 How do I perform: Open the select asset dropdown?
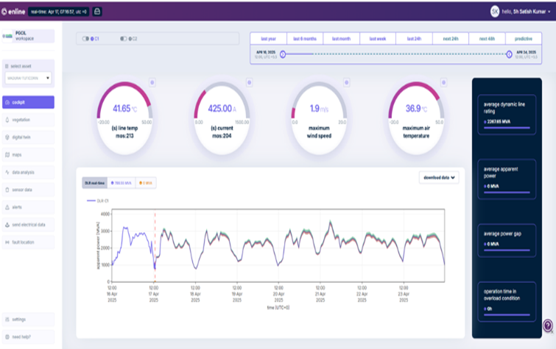(x=28, y=78)
